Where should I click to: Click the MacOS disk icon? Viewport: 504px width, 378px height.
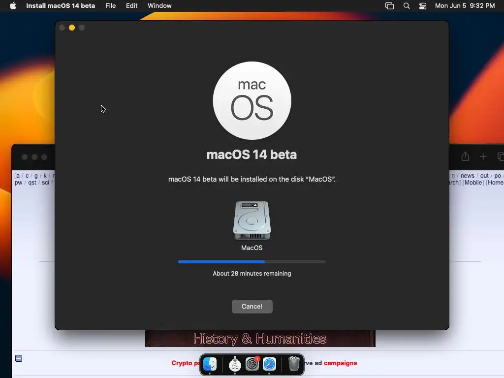[252, 220]
